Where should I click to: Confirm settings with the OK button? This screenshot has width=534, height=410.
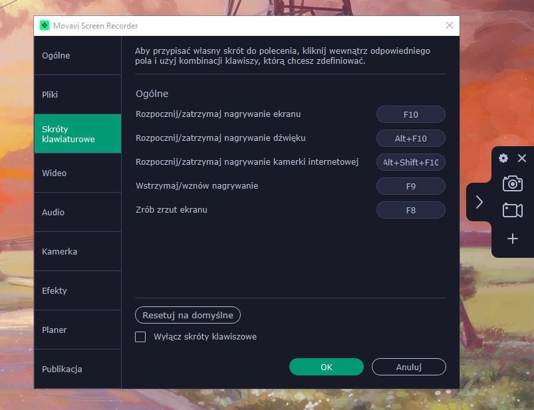326,367
